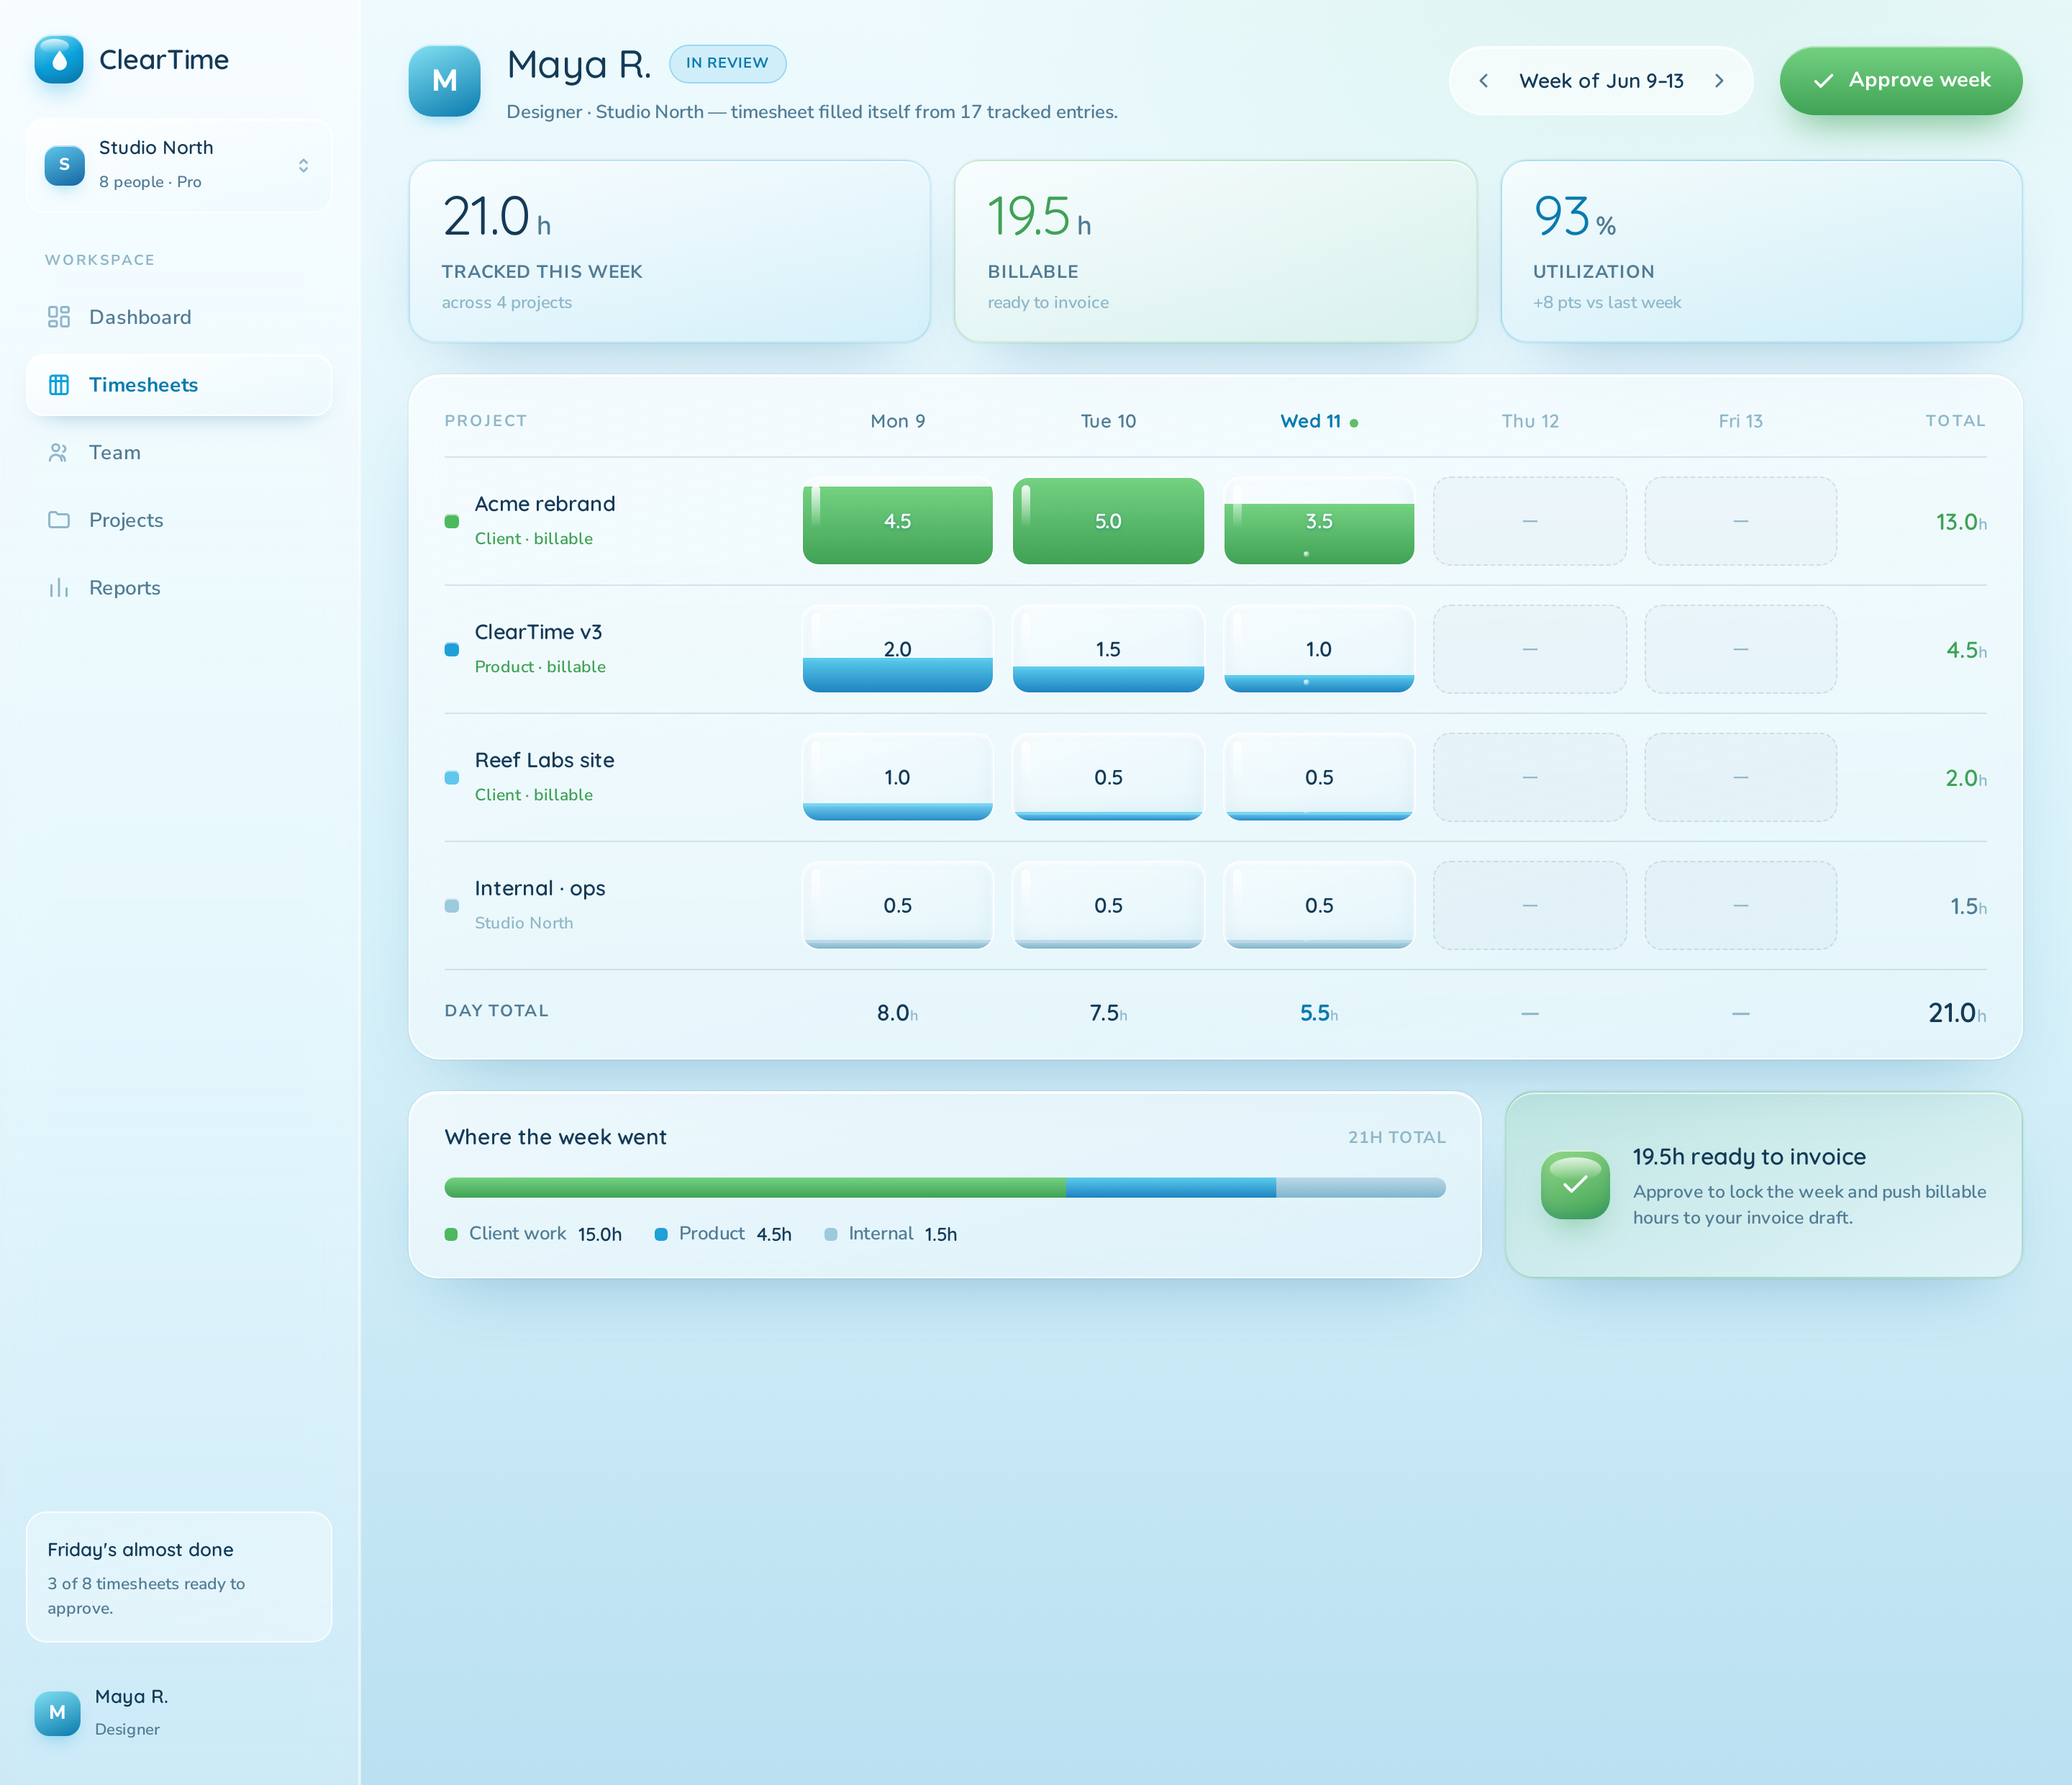Click the green Client work bar segment
Screen dimensions: 2072x1785
755,1188
